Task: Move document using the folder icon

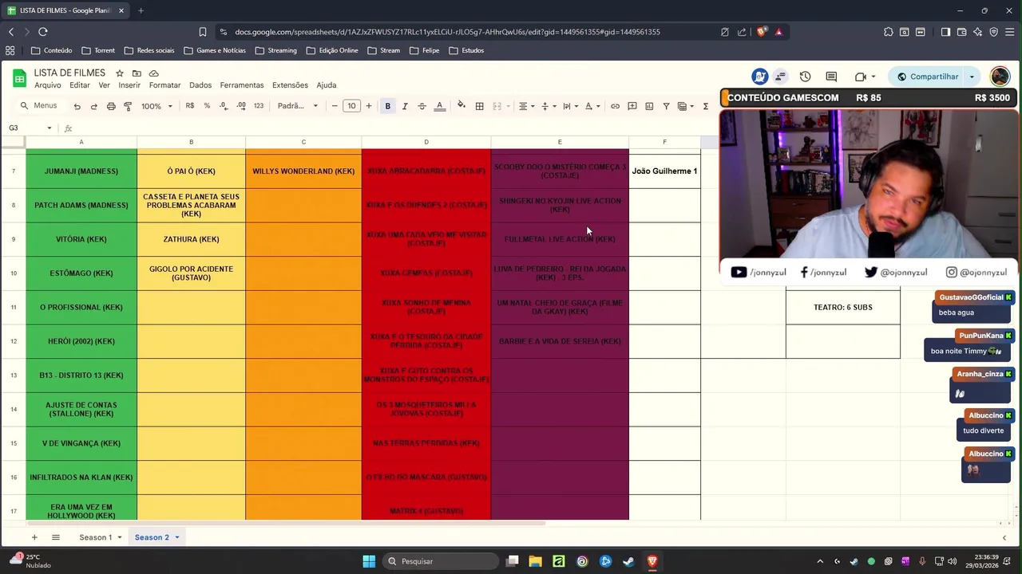Action: pyautogui.click(x=137, y=73)
